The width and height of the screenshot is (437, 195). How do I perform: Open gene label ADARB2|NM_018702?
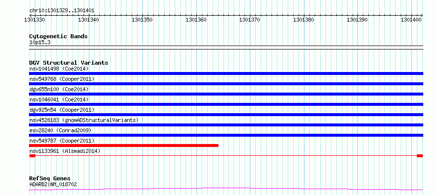tap(53, 184)
